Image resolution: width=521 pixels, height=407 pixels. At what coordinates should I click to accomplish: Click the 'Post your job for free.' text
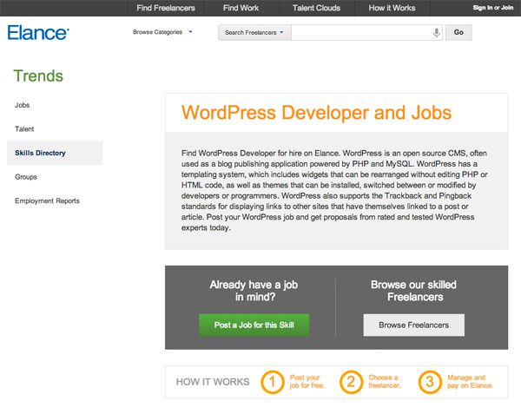[x=307, y=382]
